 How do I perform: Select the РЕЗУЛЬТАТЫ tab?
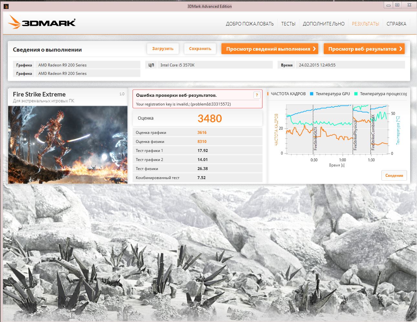click(365, 24)
